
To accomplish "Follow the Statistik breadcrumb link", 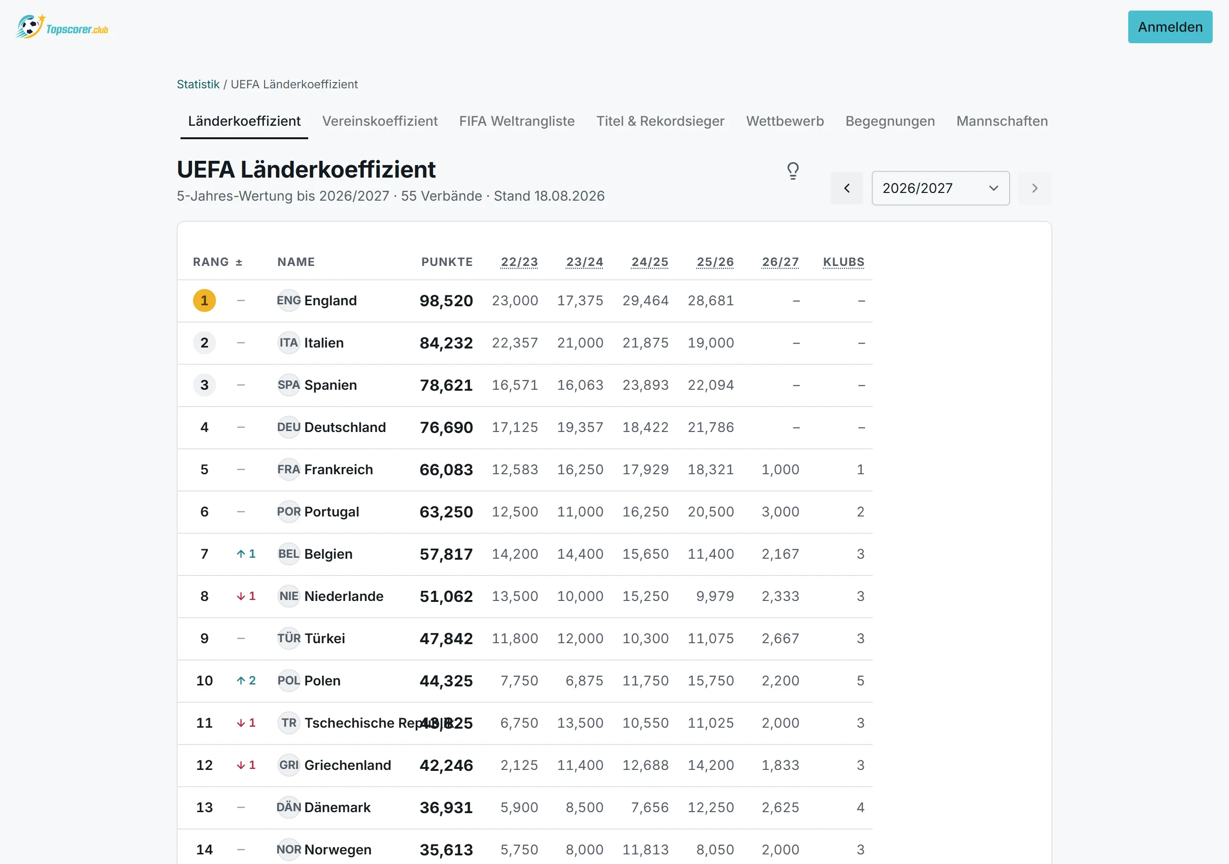I will [x=198, y=84].
